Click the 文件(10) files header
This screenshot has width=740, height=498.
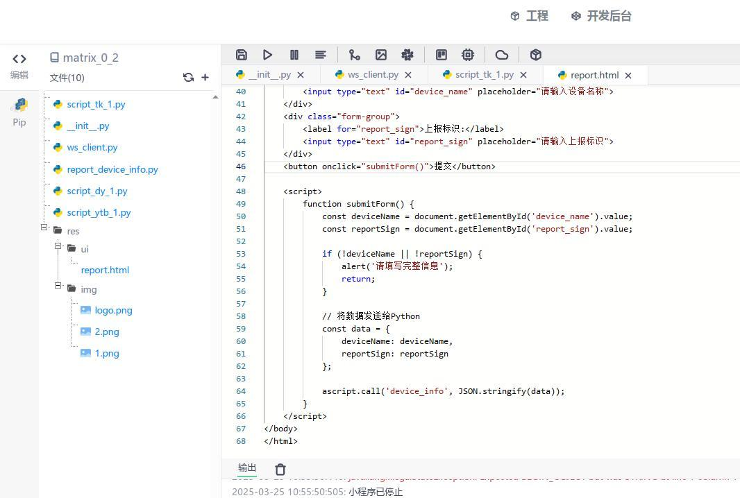tap(67, 78)
